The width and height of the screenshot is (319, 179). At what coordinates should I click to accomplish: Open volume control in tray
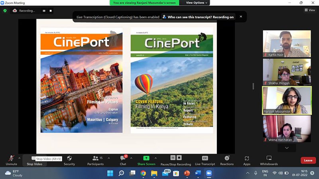tap(281, 173)
